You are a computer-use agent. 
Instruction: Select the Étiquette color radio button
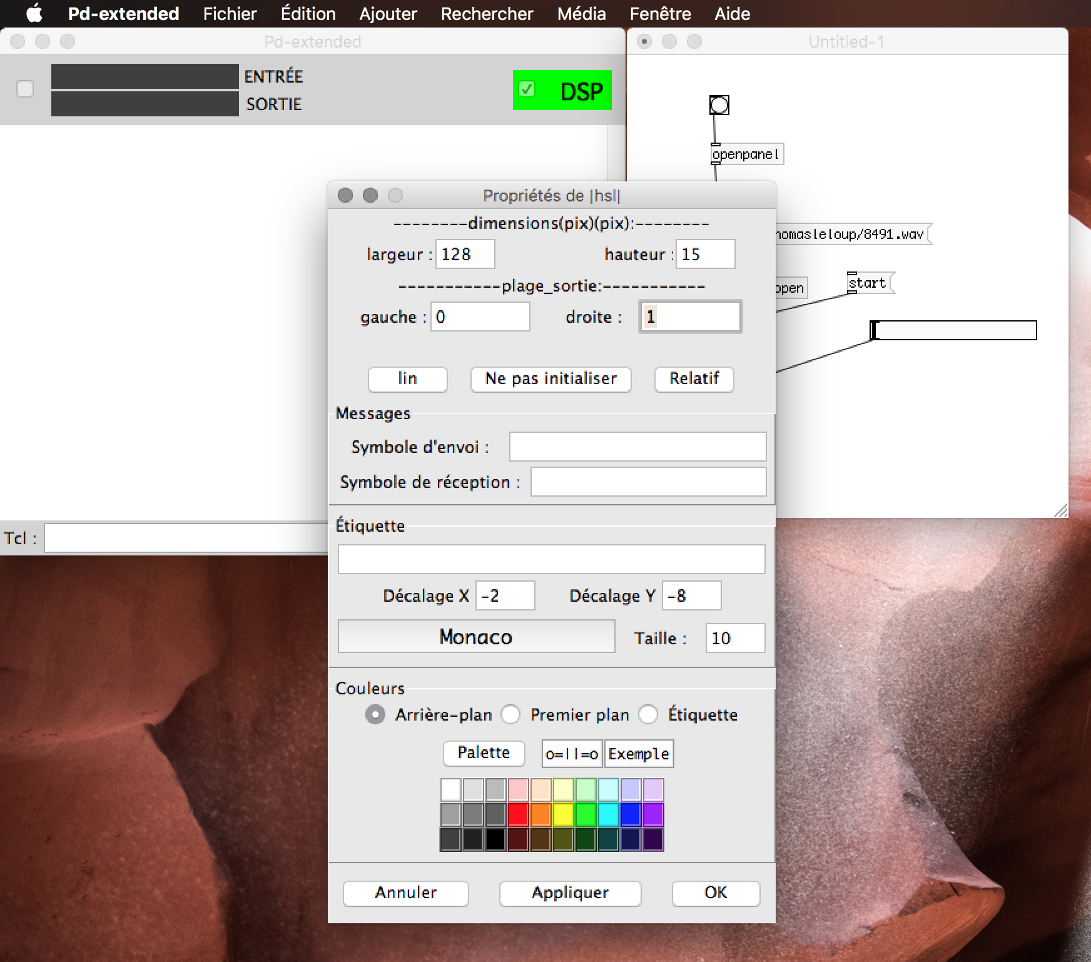pos(648,714)
